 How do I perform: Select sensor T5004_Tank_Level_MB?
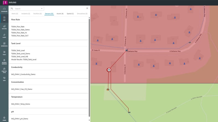(20, 57)
